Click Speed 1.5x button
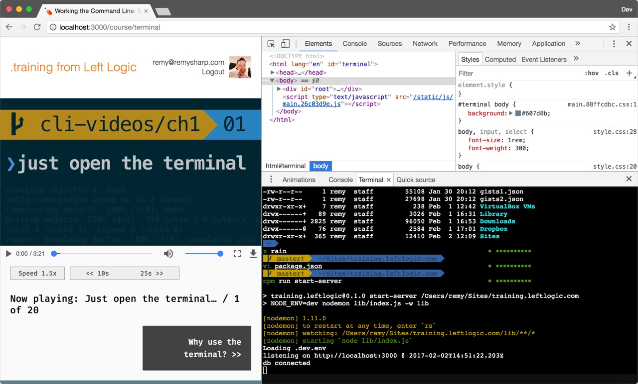638x384 pixels. [x=37, y=273]
